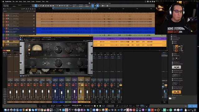
Task: Stop the transport
Action: (x=95, y=106)
